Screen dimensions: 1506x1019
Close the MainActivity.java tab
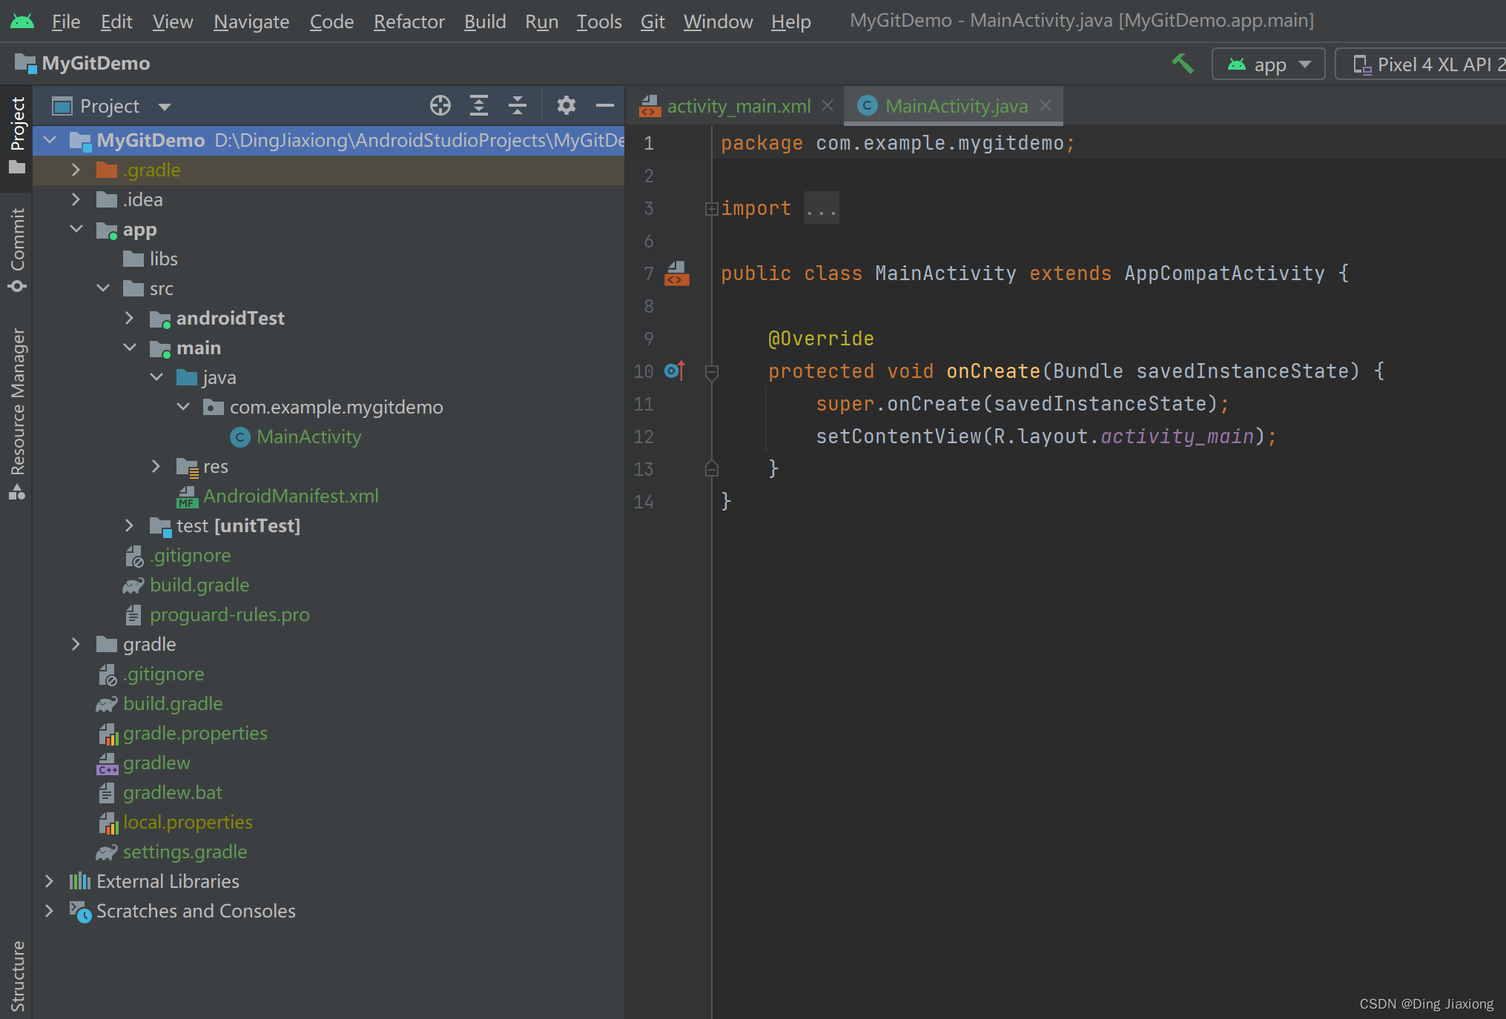[x=1046, y=106]
